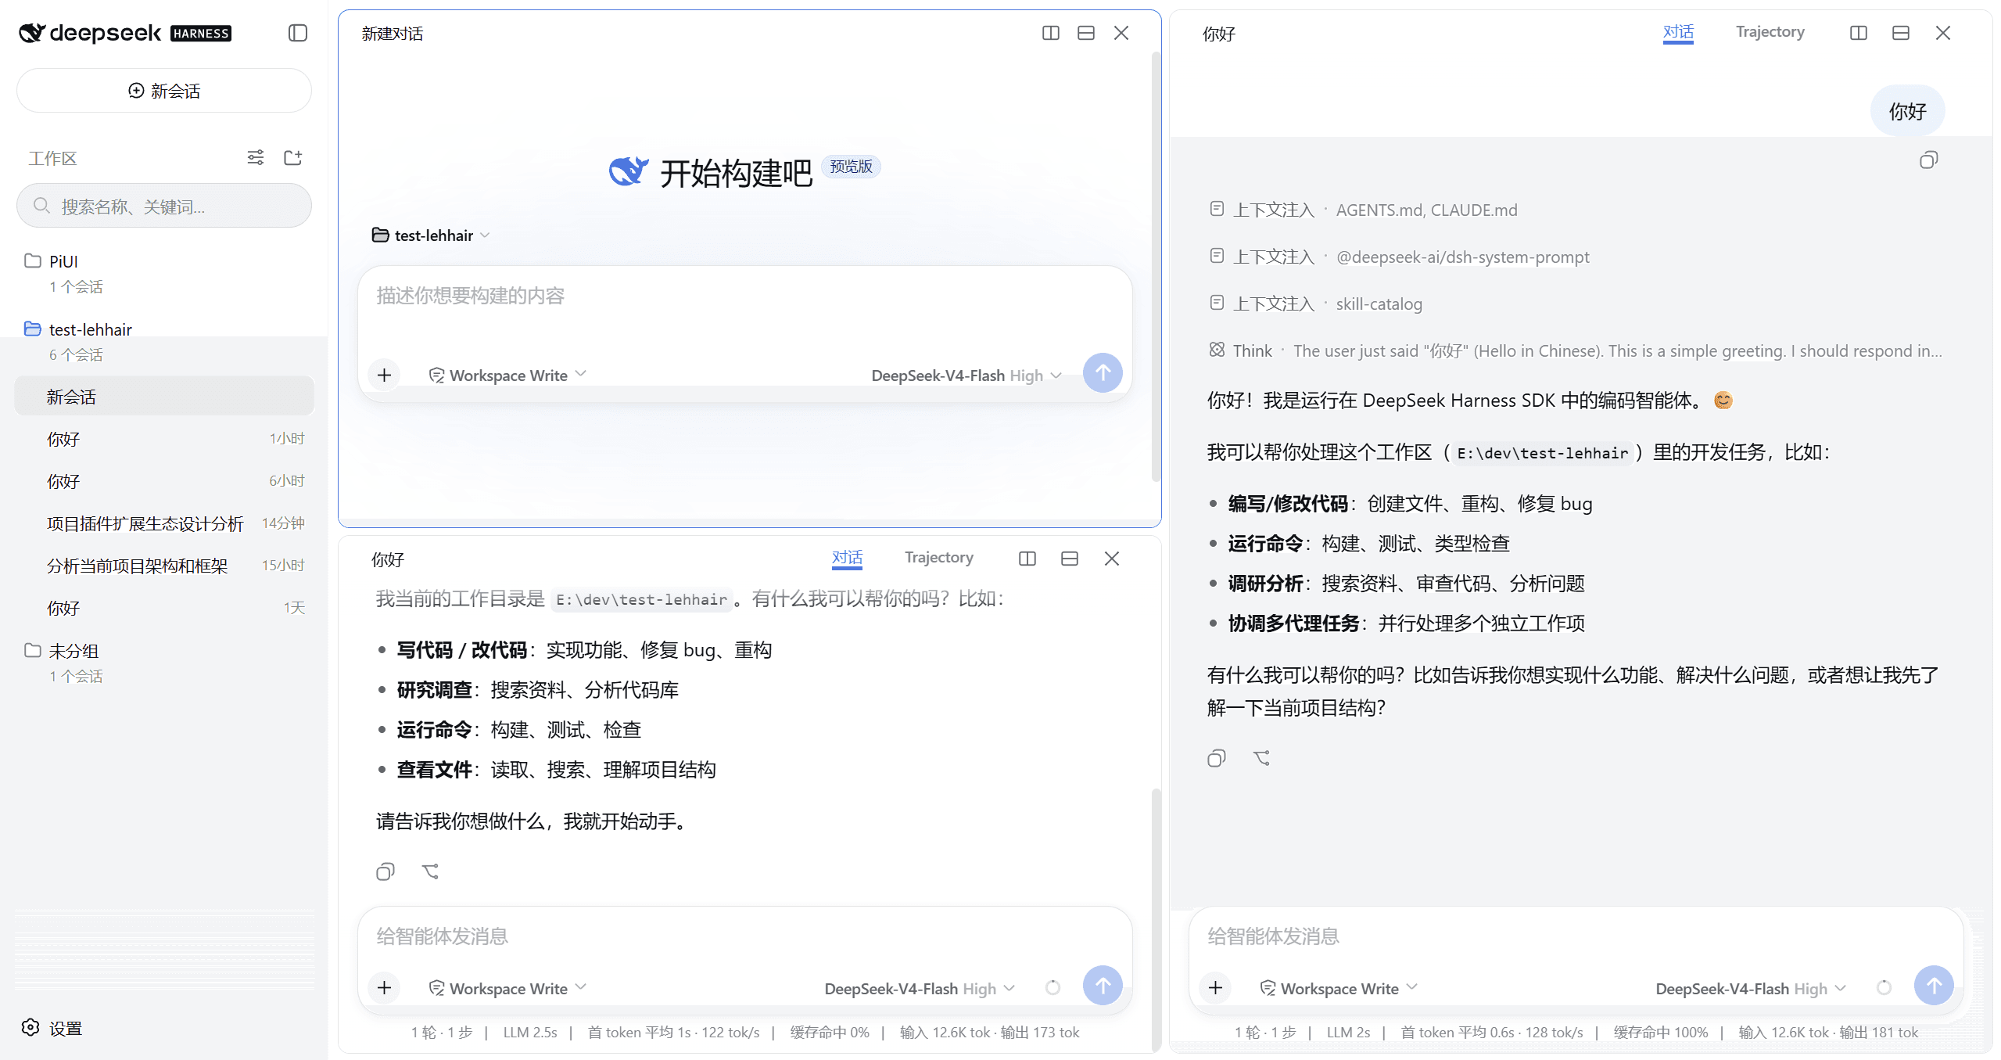Click the Think step icon

point(1217,350)
